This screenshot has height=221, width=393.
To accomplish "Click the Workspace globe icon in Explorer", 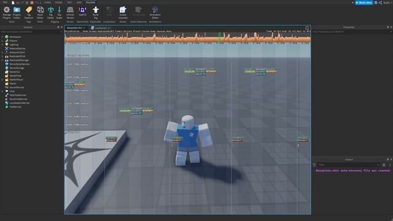I will [7, 37].
